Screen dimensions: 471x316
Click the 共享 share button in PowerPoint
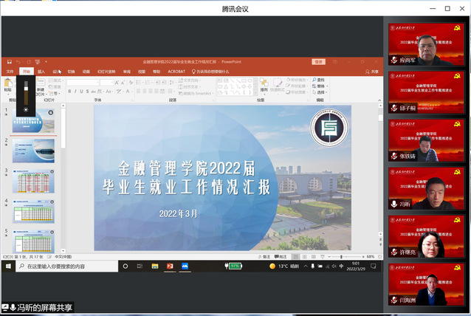tap(373, 72)
